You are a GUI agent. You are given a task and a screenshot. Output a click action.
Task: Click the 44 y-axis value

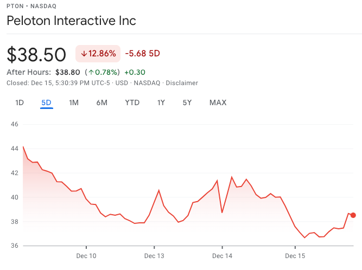[15, 149]
